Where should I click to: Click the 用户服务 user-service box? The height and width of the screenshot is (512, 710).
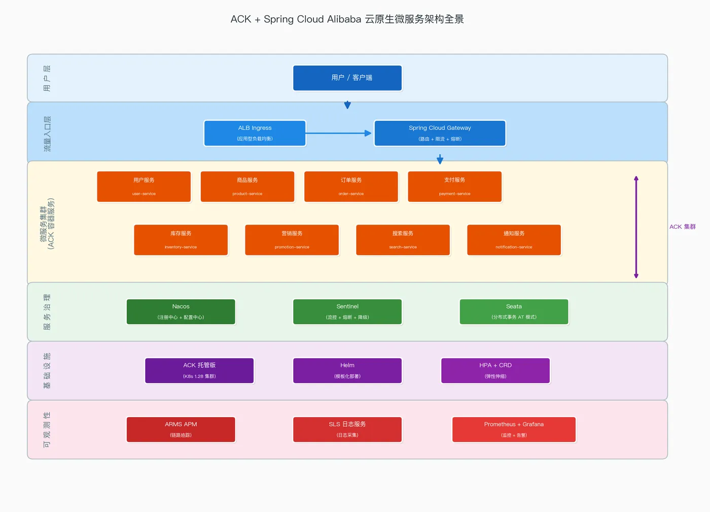pos(144,187)
